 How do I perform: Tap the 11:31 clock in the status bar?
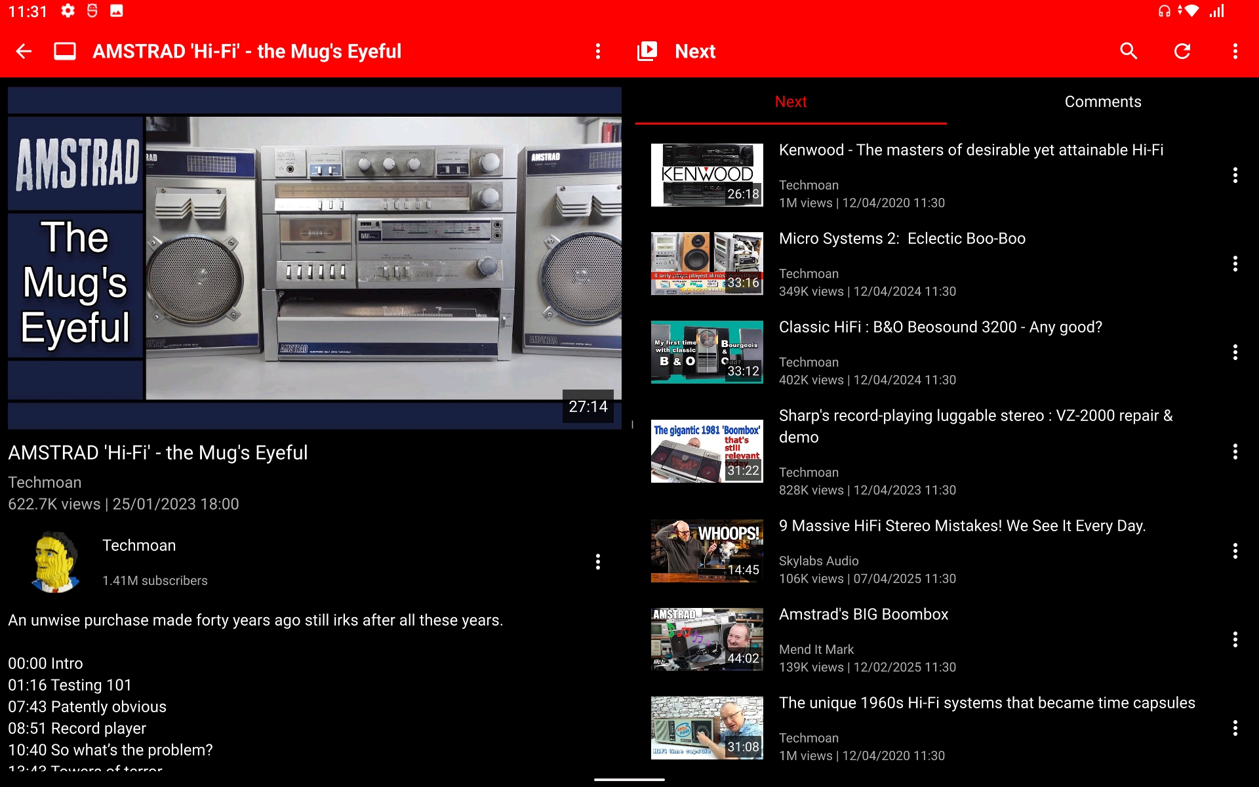[28, 11]
